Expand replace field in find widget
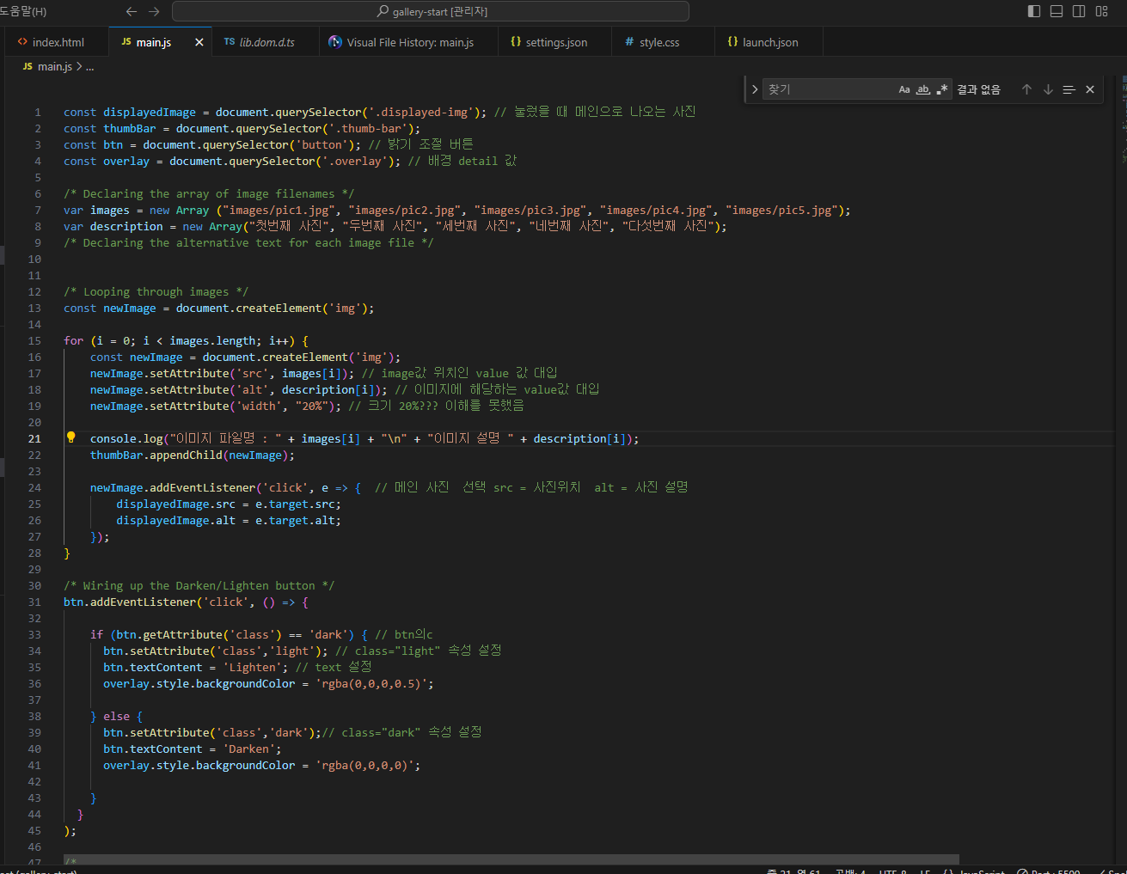Viewport: 1127px width, 874px height. click(x=755, y=89)
